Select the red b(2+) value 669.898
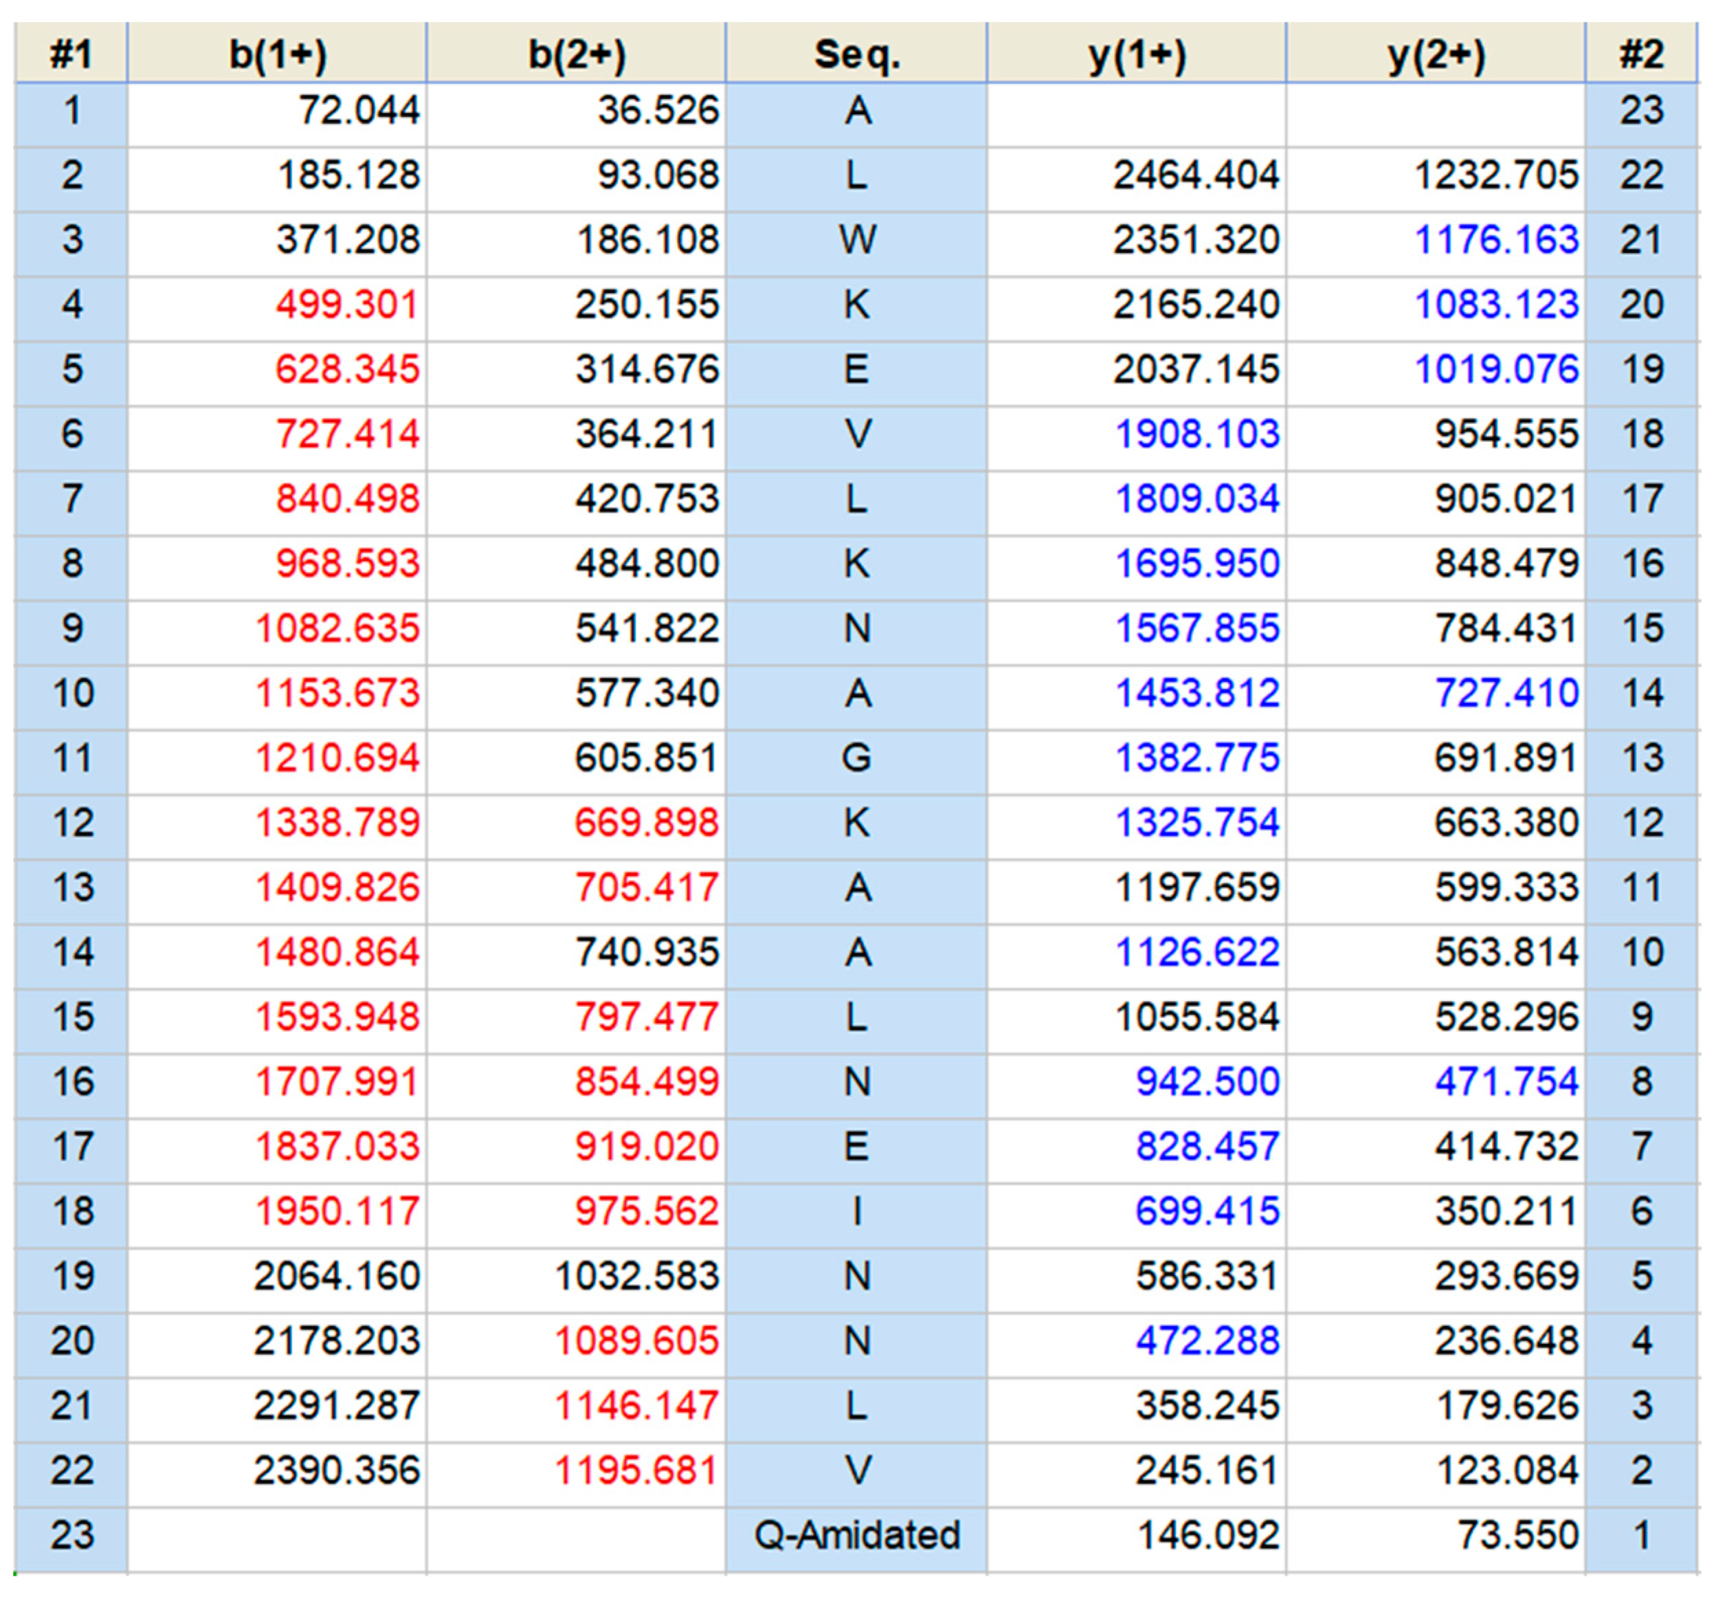 (x=647, y=823)
